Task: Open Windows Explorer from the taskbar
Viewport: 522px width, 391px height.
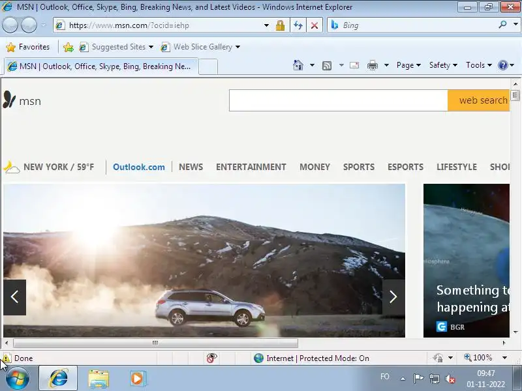Action: [99, 379]
